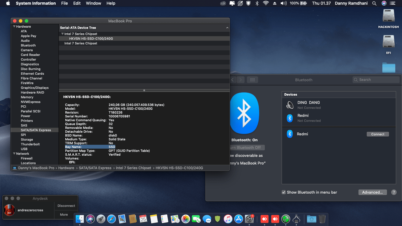
Task: Select DING DANG in Bluetooth devices
Action: 339,105
